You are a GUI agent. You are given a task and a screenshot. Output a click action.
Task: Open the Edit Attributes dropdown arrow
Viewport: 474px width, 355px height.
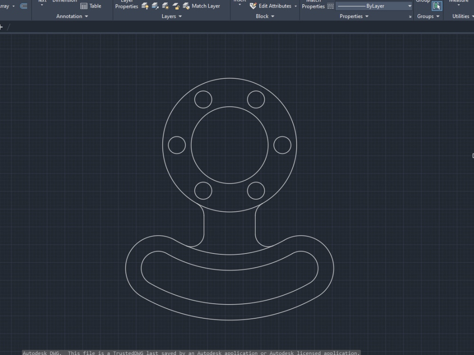tap(296, 6)
